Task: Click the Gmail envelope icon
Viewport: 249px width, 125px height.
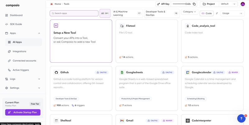Action: [122, 121]
